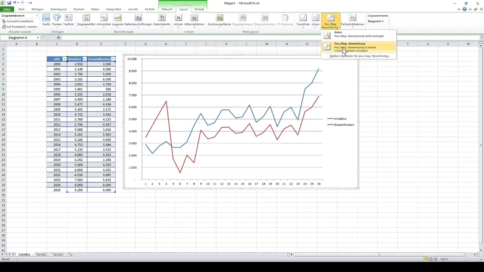Open Excel help question mark icon

(x=464, y=9)
